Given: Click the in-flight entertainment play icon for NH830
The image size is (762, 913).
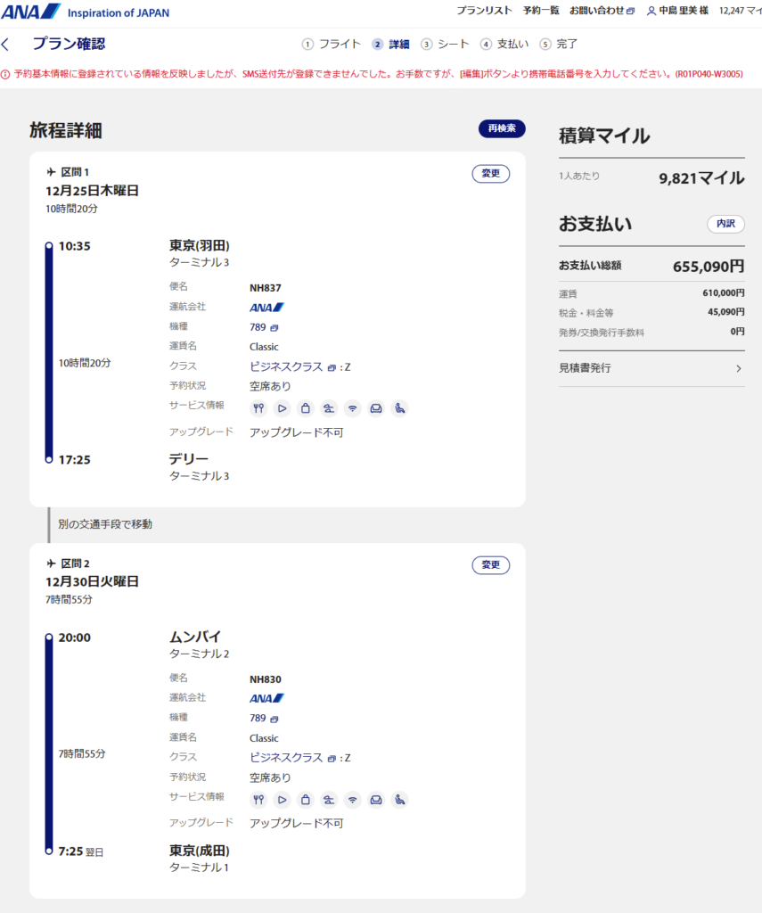Looking at the screenshot, I should [283, 800].
